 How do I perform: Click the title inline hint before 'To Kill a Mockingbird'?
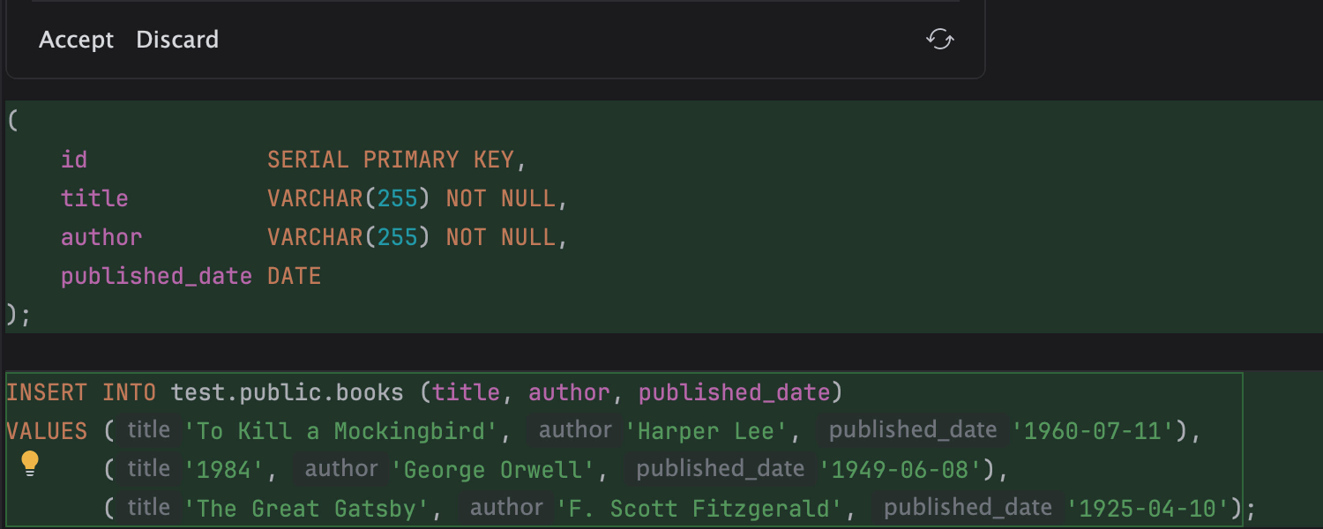pos(147,429)
